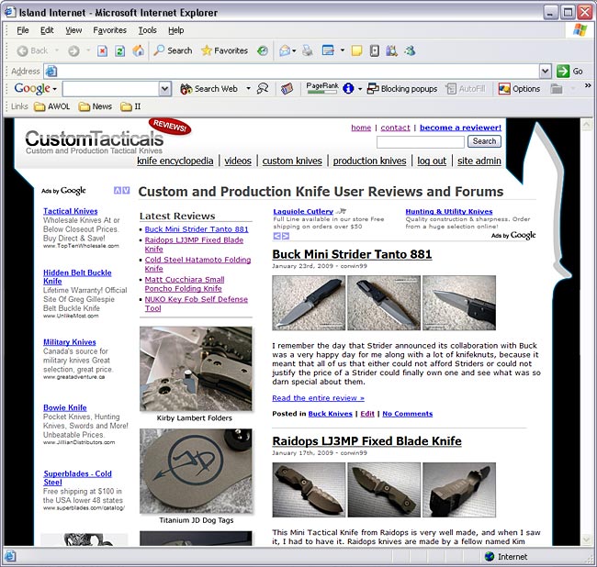
Task: Open the Edit menu
Action: click(47, 30)
